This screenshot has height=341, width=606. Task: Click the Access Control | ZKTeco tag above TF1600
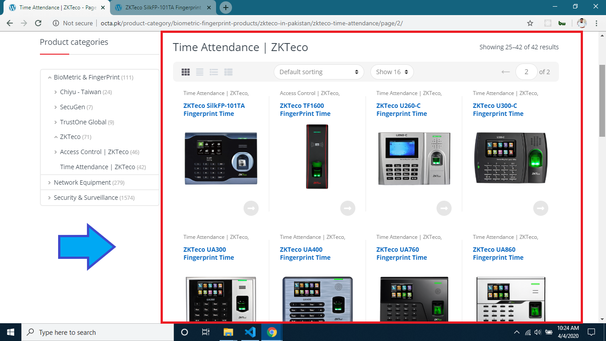click(x=310, y=93)
